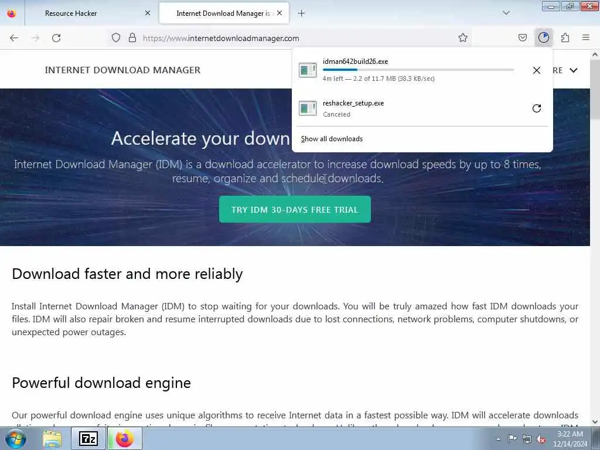Screen dimensions: 600x450
Task: Click the scrollbar up arrow
Action: [595, 54]
